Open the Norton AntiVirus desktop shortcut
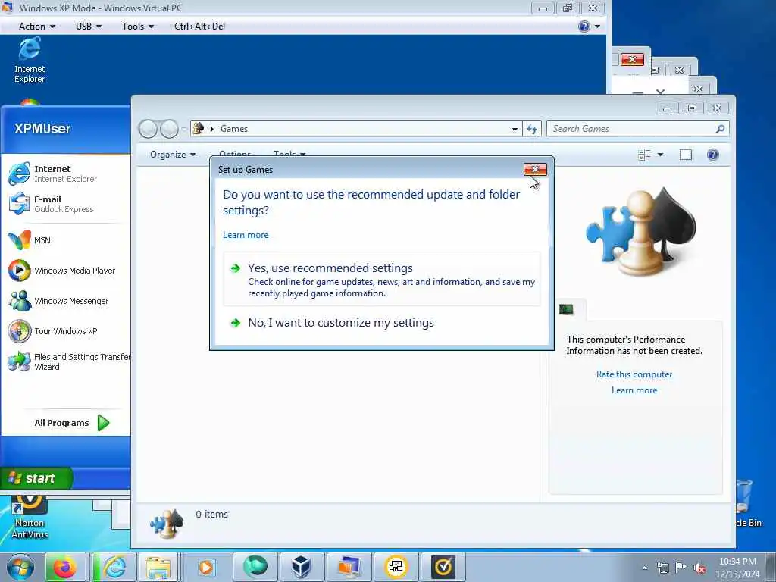The image size is (776, 582). click(30, 517)
